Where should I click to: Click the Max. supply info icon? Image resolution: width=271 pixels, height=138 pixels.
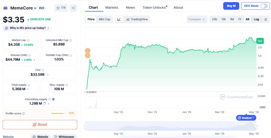tap(67, 85)
